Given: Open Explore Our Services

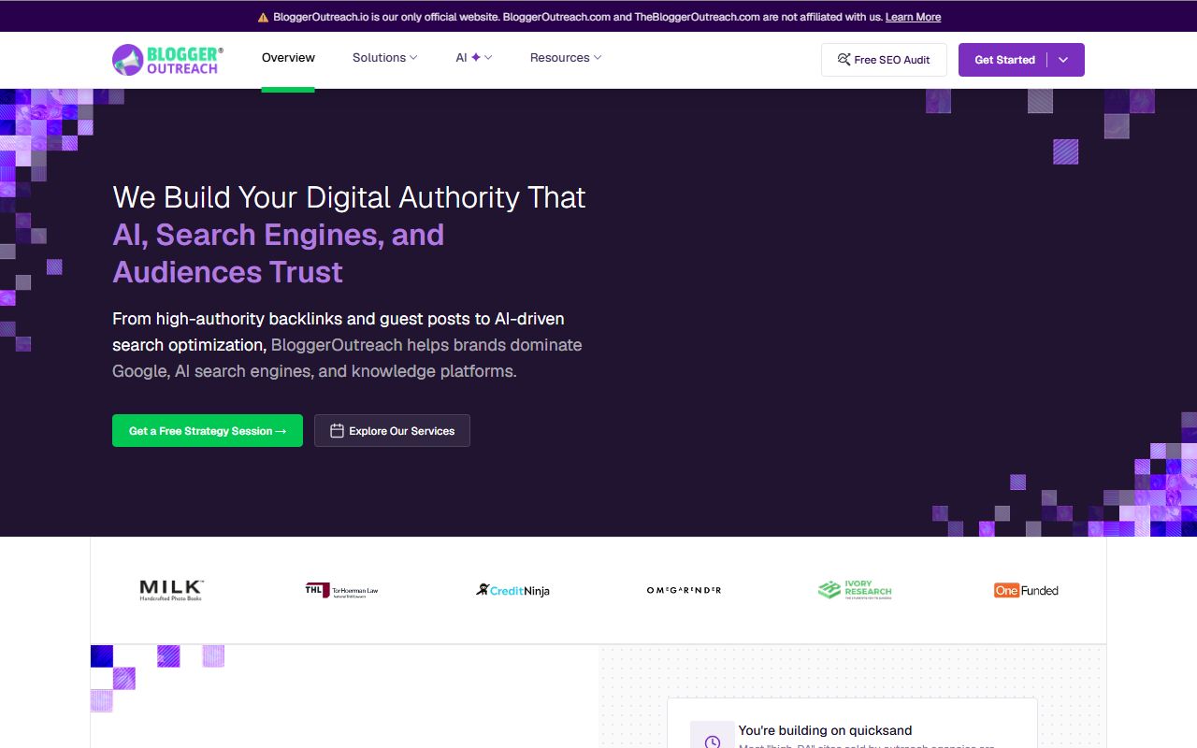Looking at the screenshot, I should [x=392, y=431].
